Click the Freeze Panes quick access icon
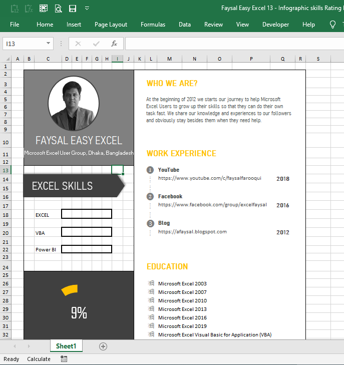Viewport: 344px width, 365px height. 44,9
